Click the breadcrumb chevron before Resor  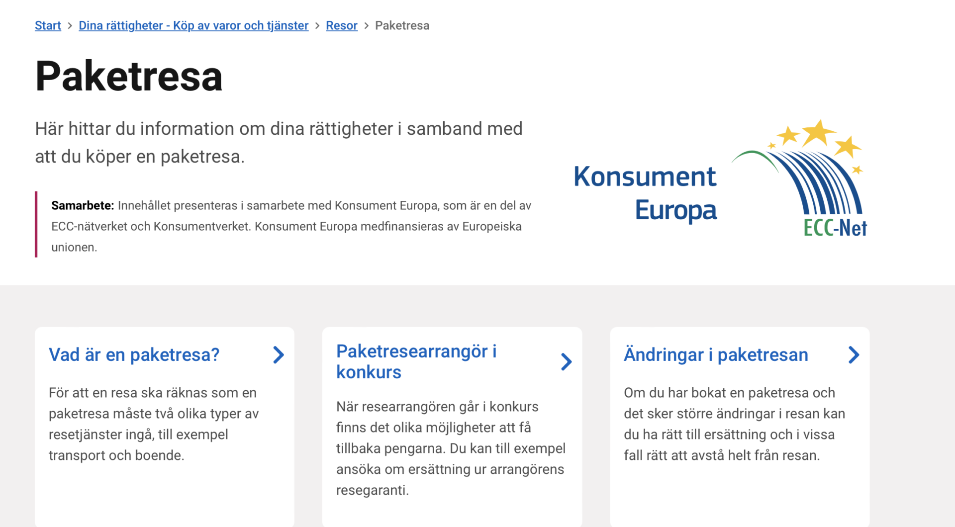click(x=317, y=26)
